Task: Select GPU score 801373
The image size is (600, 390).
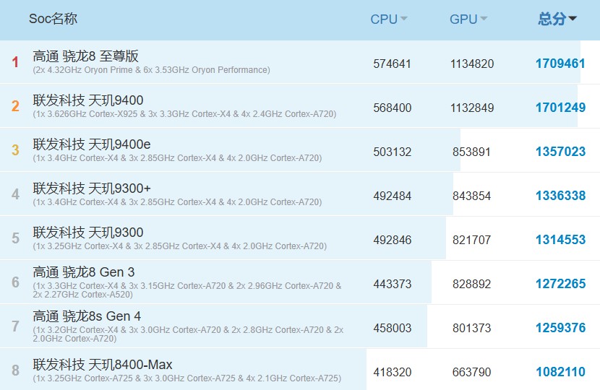Action: (471, 328)
